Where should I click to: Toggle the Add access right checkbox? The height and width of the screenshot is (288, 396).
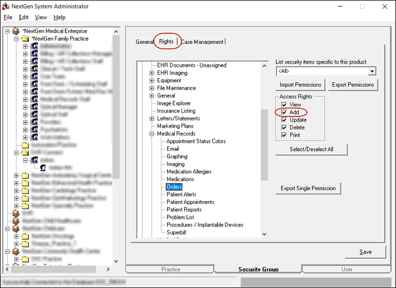pyautogui.click(x=284, y=112)
